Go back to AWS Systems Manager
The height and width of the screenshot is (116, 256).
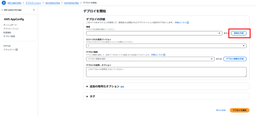(12, 10)
